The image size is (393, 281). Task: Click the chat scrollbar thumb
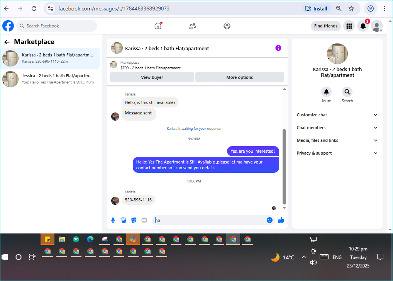[284, 167]
